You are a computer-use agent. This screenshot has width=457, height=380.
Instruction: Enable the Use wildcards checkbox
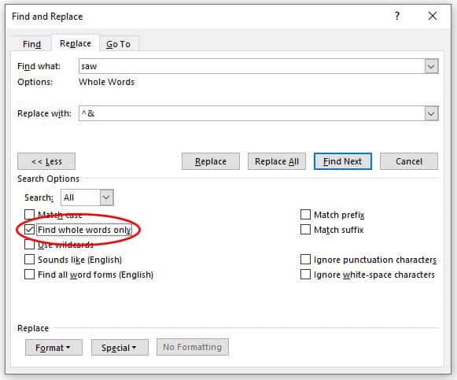(x=29, y=245)
